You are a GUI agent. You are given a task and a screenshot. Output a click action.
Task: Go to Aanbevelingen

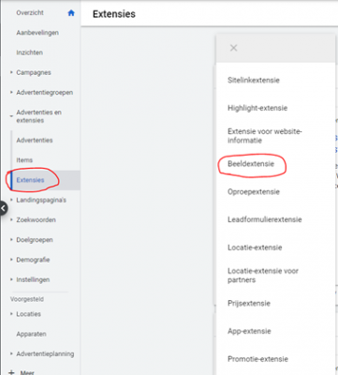[x=37, y=33]
